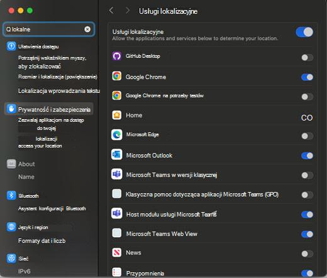Go forward with the right arrow

(x=128, y=10)
